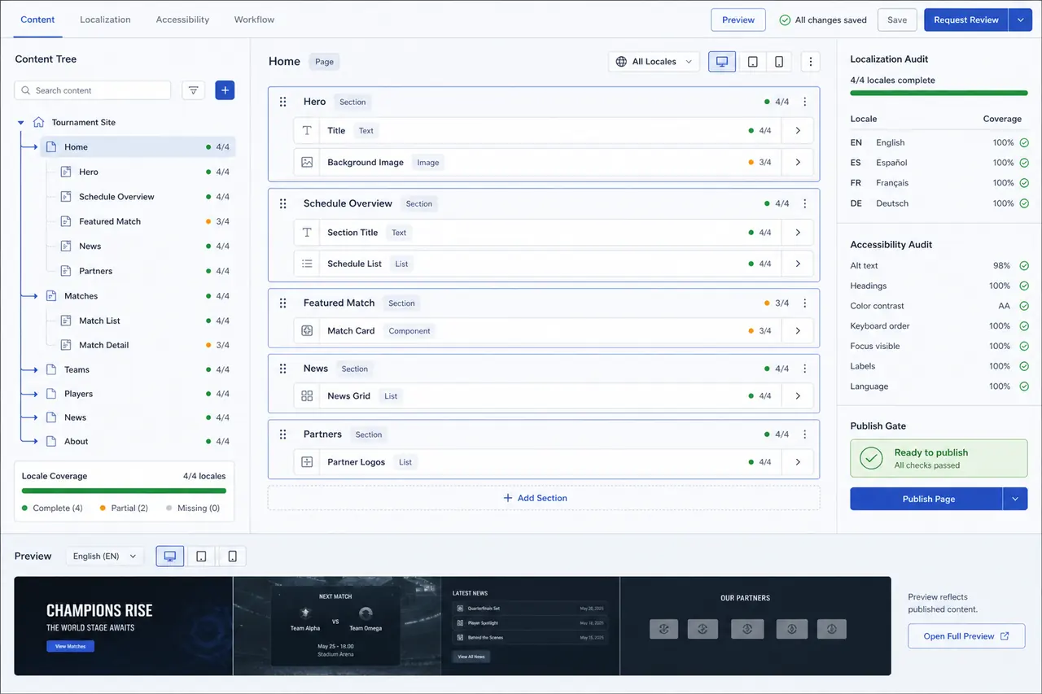The image size is (1042, 694).
Task: Expand the Partner Logos chevron
Action: tap(798, 462)
